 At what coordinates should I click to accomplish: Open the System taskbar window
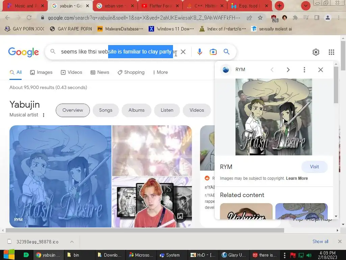pyautogui.click(x=172, y=255)
